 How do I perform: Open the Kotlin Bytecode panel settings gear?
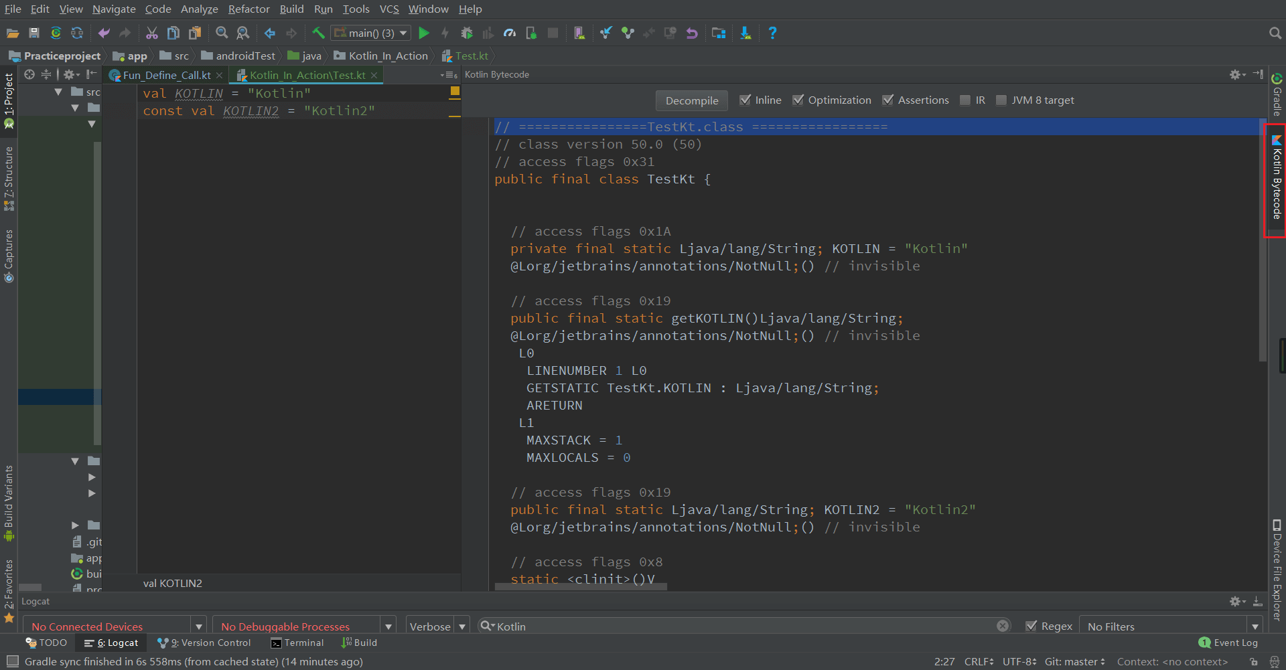[1234, 74]
